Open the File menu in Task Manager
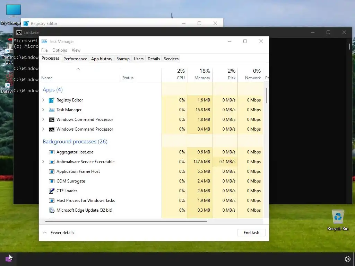This screenshot has width=355, height=266. click(x=44, y=50)
